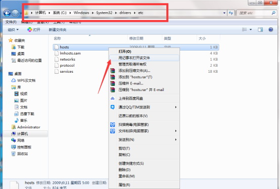Image resolution: width=280 pixels, height=189 pixels.
Task: Open 视频 library in sidebar
Action: pos(21,93)
